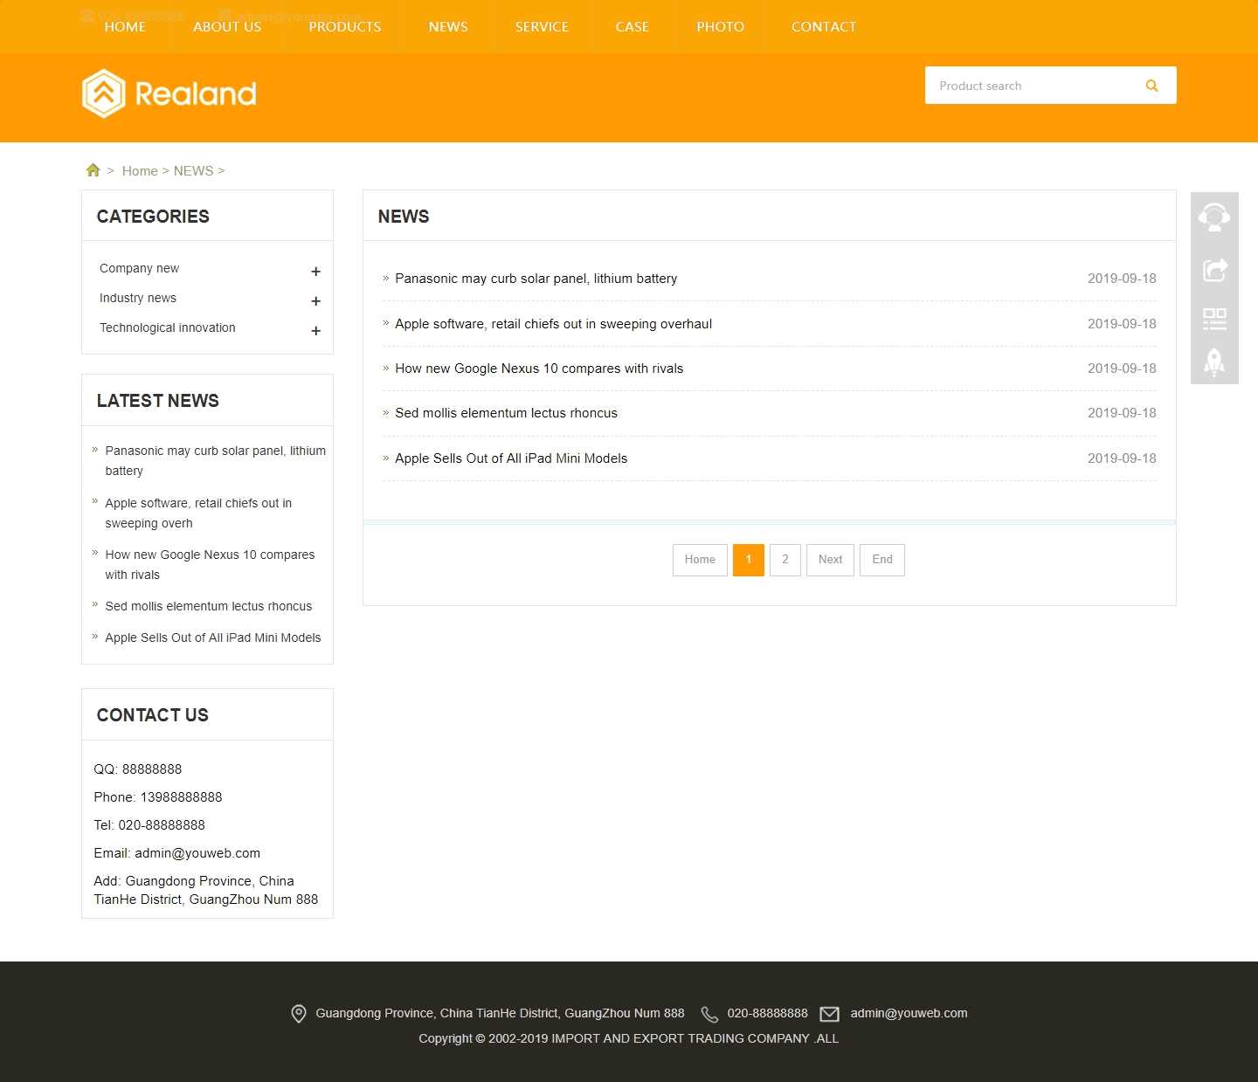Viewport: 1258px width, 1082px height.
Task: Go to page 2 of news
Action: point(785,560)
